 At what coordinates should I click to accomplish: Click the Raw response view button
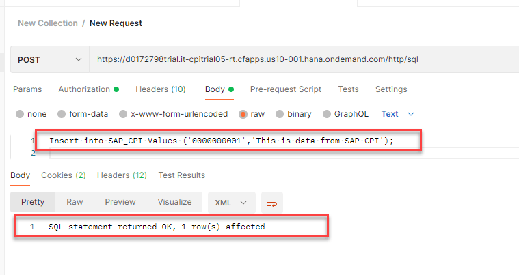click(x=75, y=202)
